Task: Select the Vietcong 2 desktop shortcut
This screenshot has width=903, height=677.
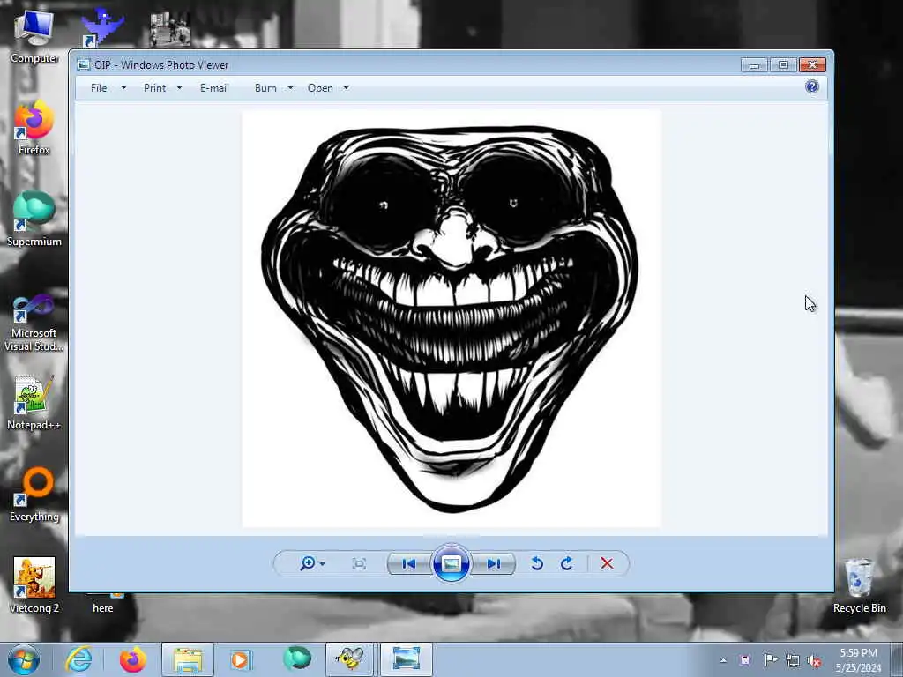Action: (x=34, y=585)
